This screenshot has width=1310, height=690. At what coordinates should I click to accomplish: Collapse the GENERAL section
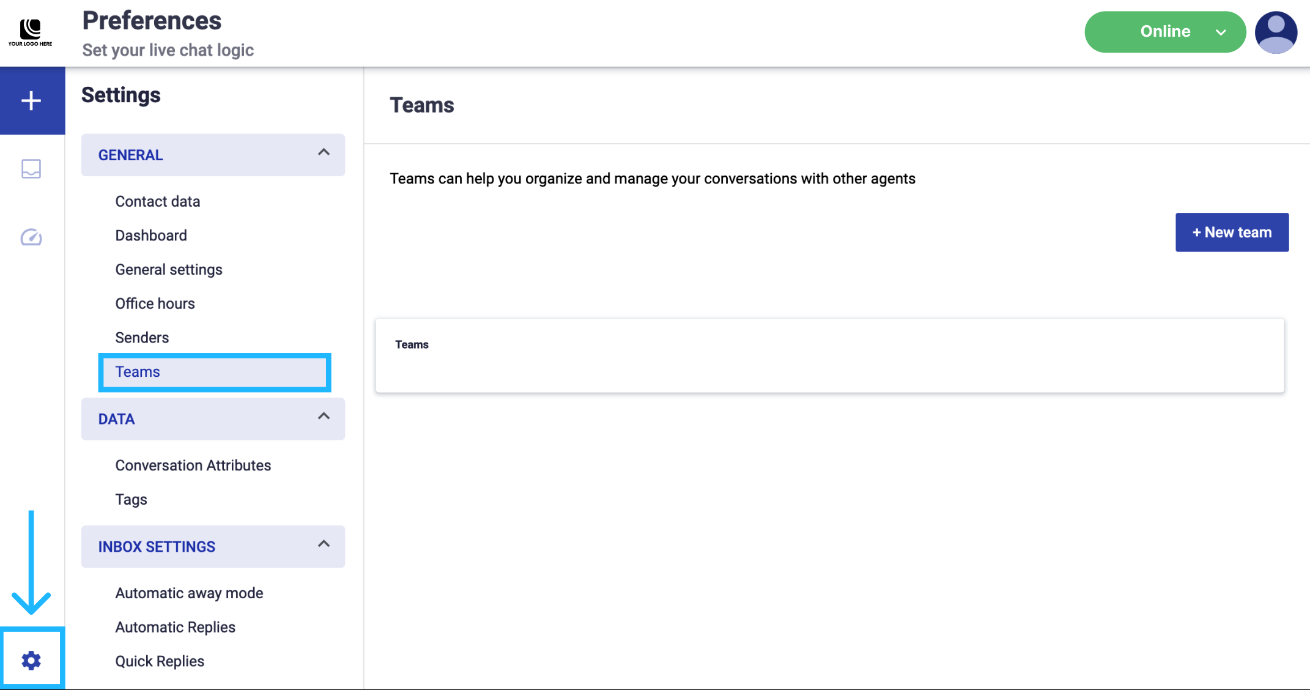(324, 152)
